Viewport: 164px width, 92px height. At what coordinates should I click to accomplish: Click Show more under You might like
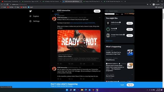pyautogui.click(x=109, y=41)
